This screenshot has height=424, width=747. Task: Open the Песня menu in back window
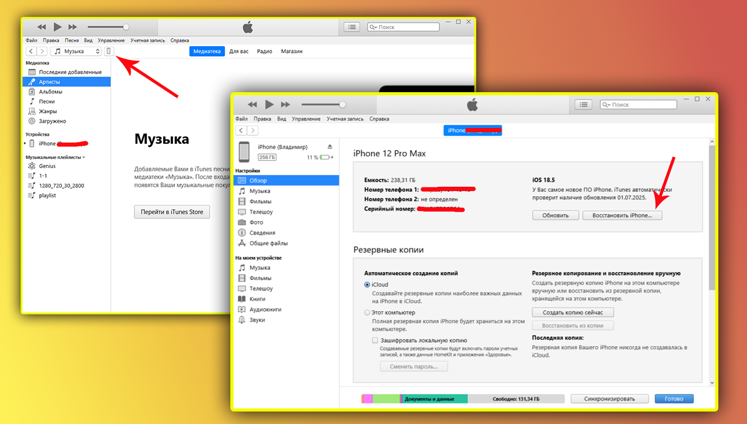point(72,40)
